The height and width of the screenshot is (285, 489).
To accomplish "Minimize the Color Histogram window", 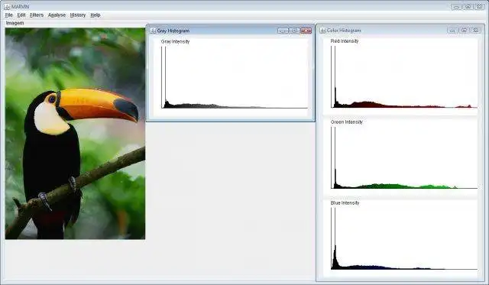I will [x=452, y=31].
